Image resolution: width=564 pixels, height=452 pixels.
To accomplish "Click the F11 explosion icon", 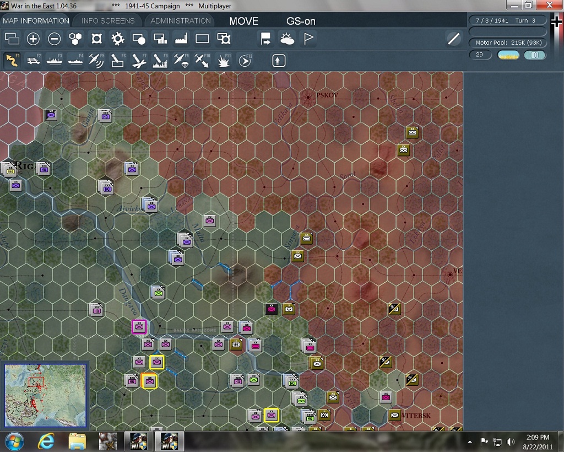I will tap(224, 60).
